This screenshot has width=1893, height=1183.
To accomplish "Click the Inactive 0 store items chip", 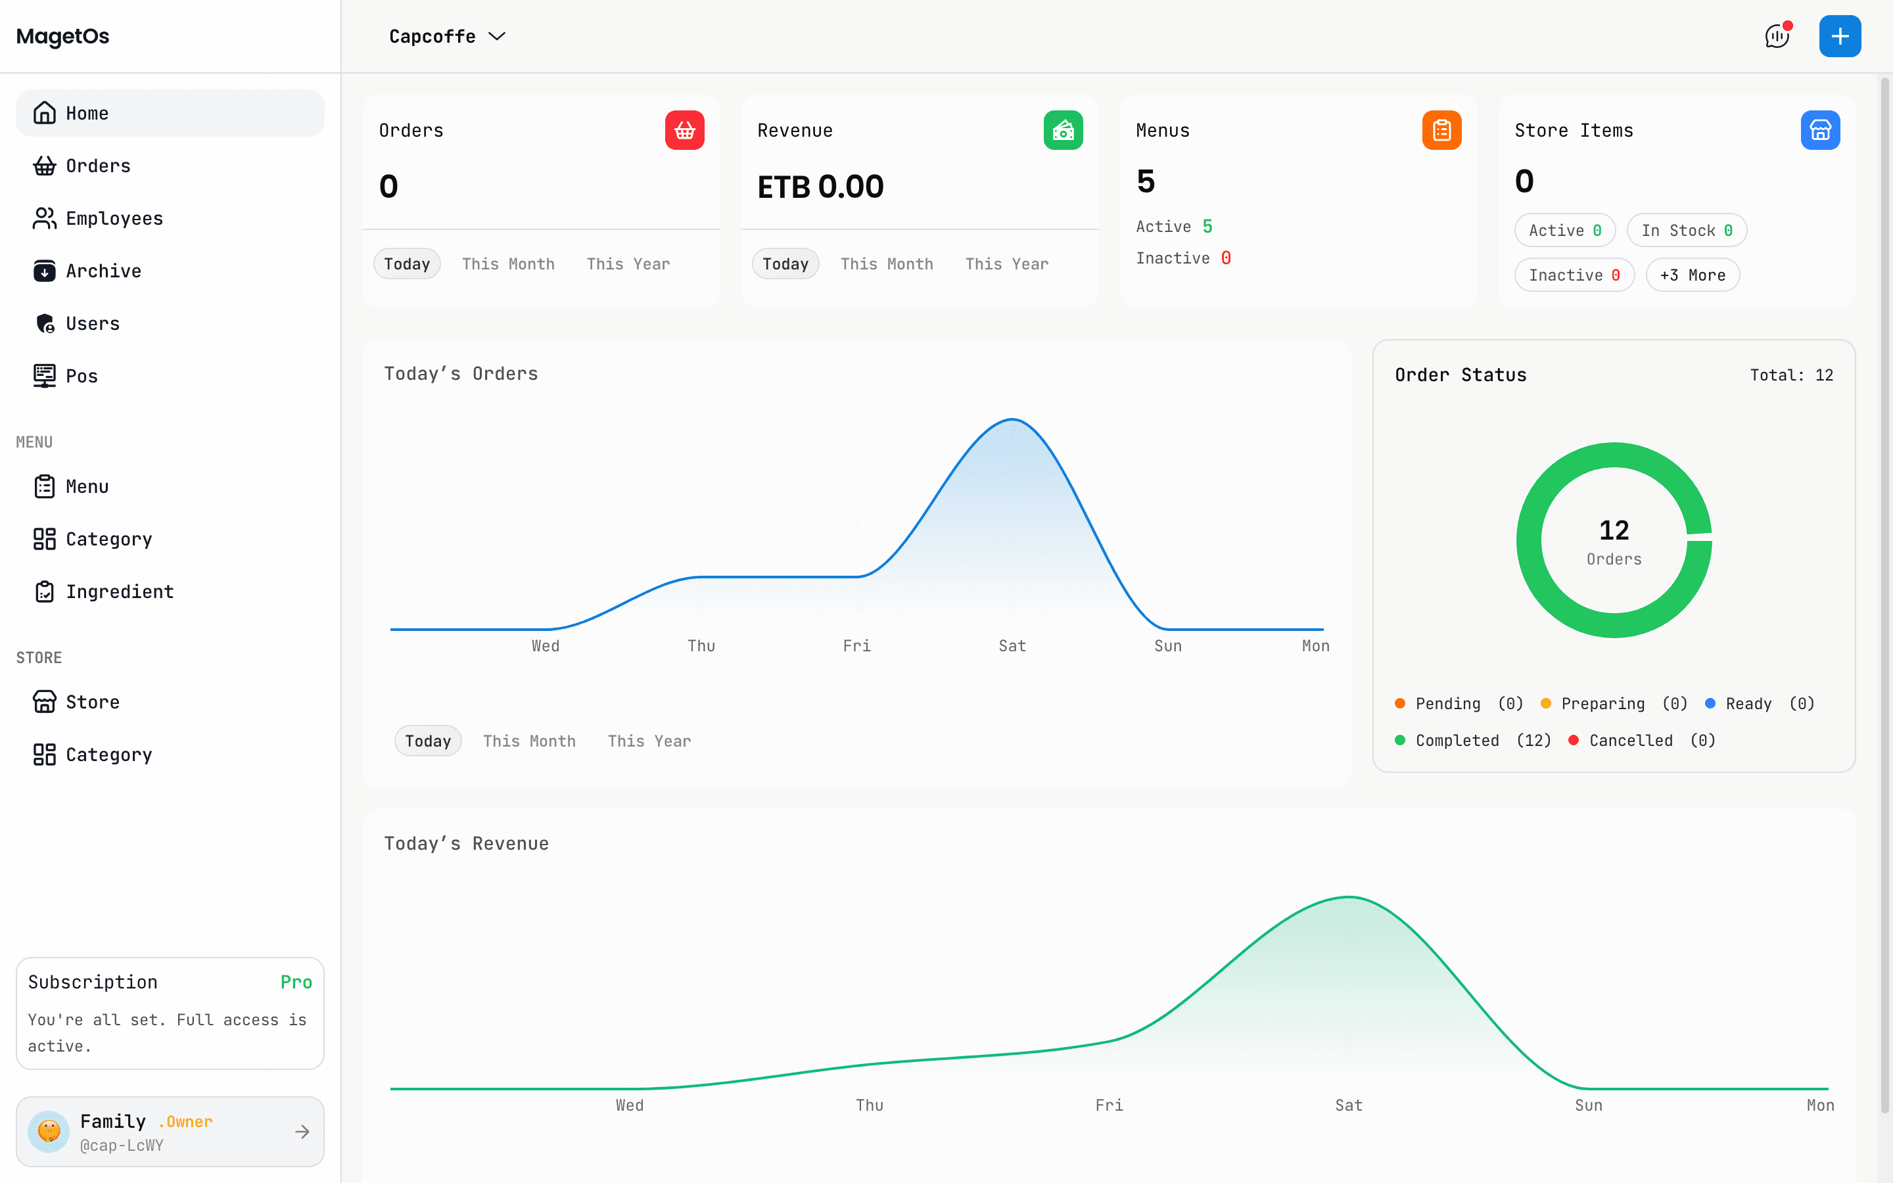I will click(x=1575, y=275).
